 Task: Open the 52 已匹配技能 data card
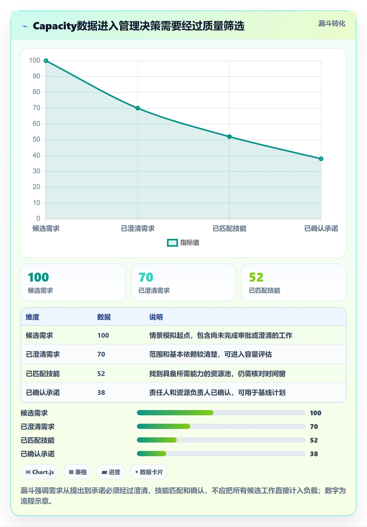coord(294,282)
